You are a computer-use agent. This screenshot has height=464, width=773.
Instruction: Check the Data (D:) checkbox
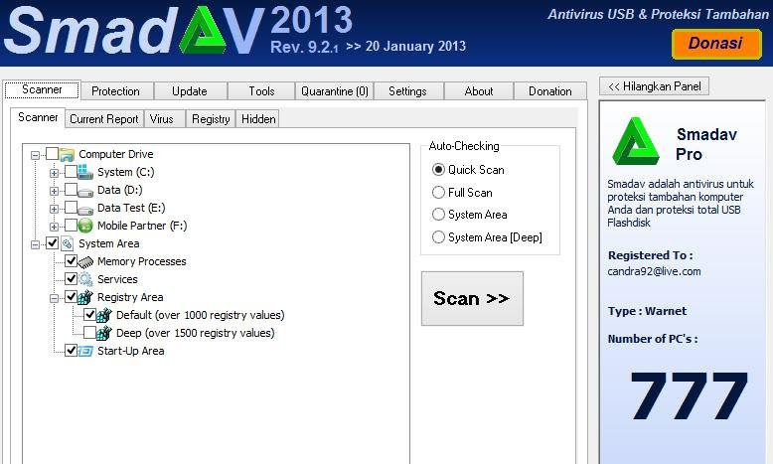pos(71,190)
